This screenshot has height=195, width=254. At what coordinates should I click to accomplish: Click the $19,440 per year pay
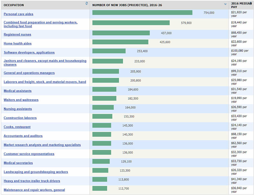239,24
